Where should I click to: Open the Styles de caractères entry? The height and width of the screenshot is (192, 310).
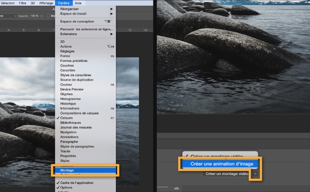pyautogui.click(x=86, y=75)
